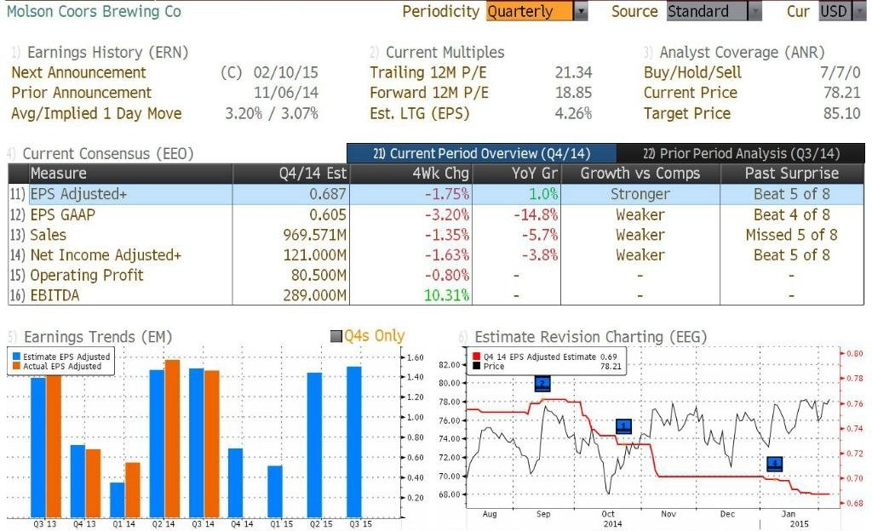This screenshot has width=872, height=531.
Task: Click Buy/Hold/Sell value 7/7/0
Action: point(840,72)
